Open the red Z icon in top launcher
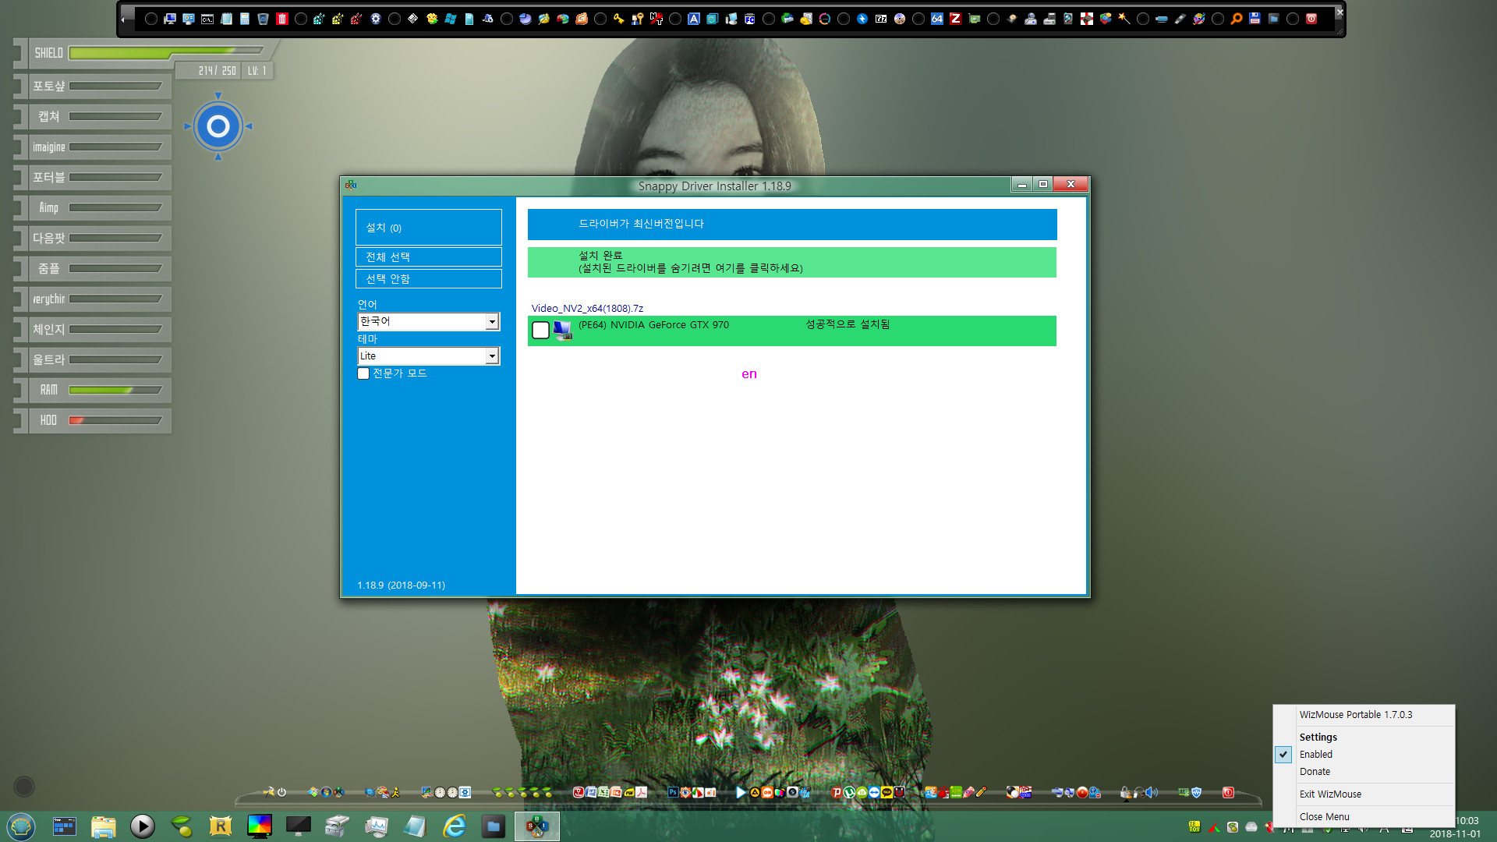This screenshot has height=842, width=1497. 955,19
